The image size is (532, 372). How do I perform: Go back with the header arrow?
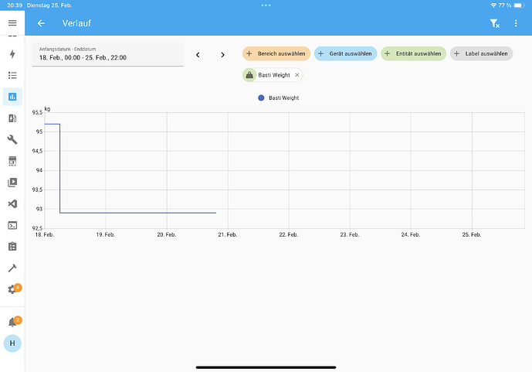pos(41,24)
